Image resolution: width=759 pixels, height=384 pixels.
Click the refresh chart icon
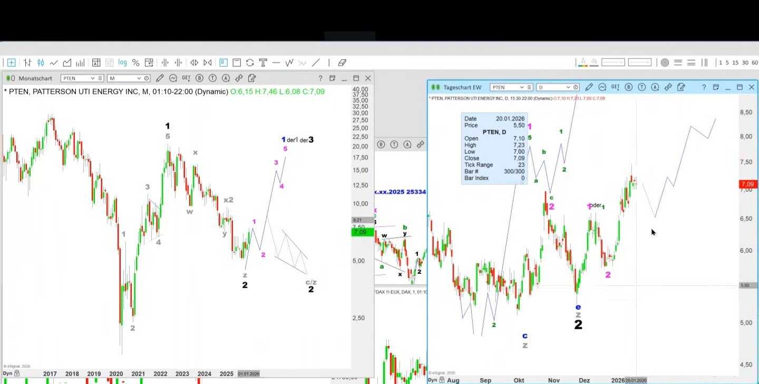[250, 63]
